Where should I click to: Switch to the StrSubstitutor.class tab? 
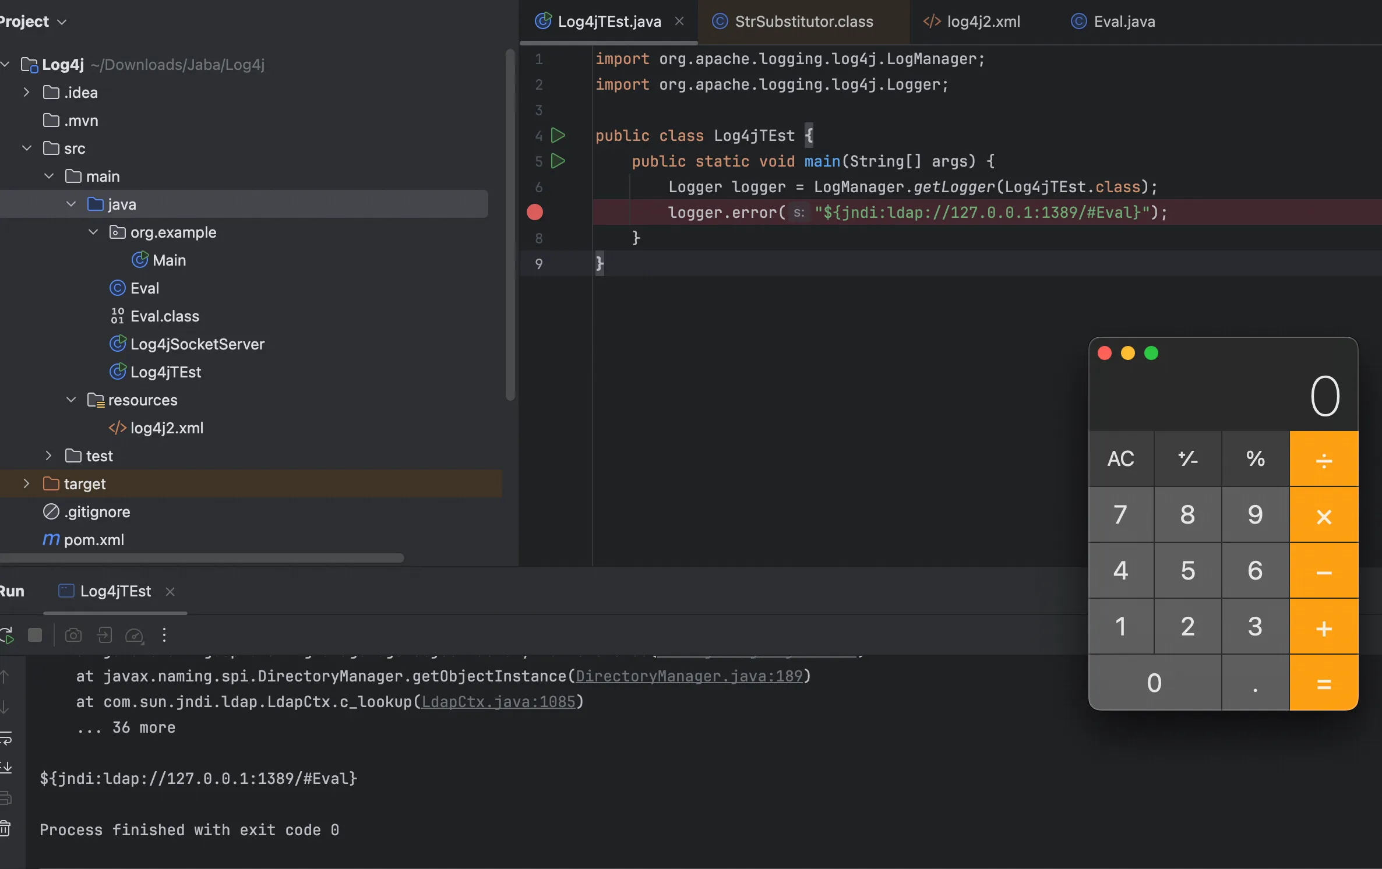[803, 22]
